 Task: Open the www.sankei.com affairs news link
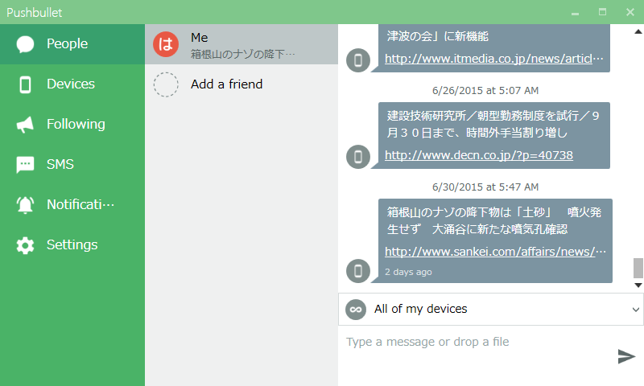click(x=495, y=252)
